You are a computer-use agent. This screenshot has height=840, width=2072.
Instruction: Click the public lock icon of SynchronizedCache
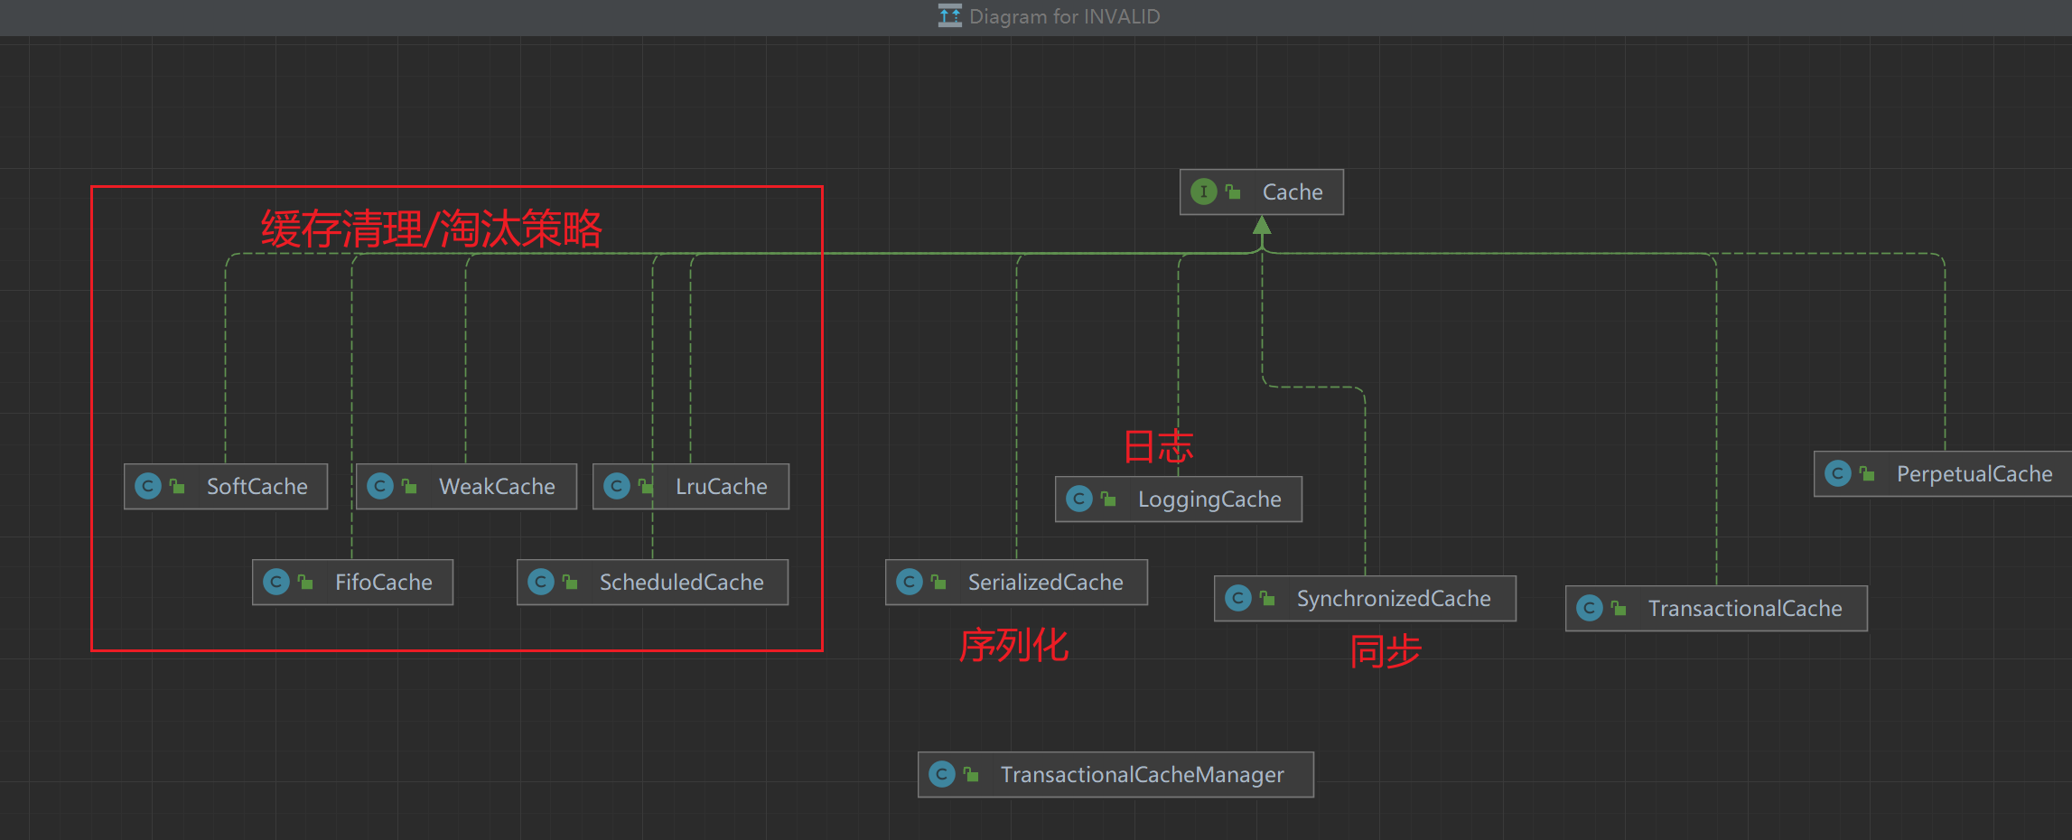(x=1267, y=598)
